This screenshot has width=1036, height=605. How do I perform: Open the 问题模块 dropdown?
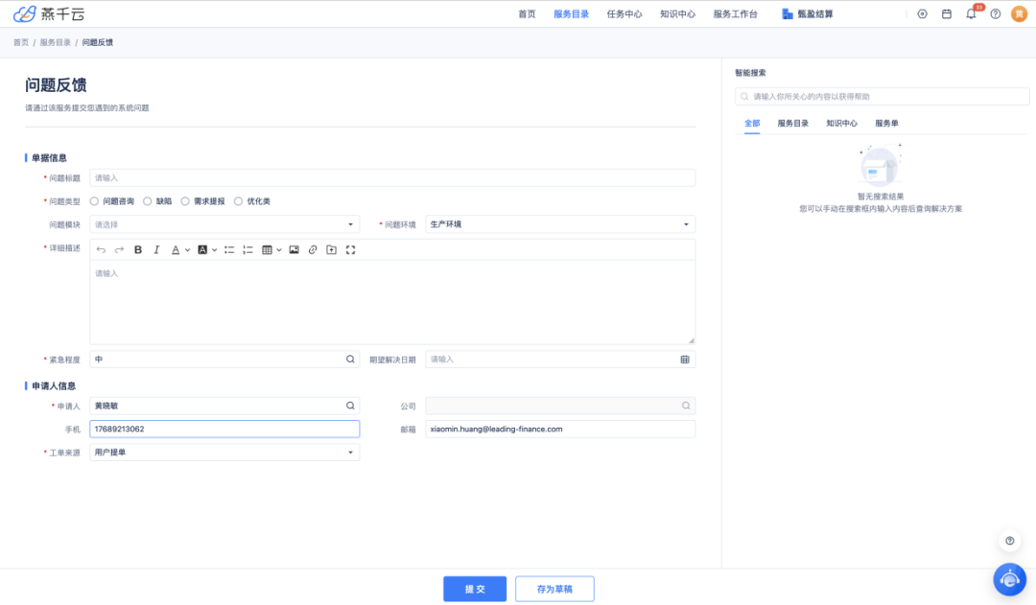[224, 224]
